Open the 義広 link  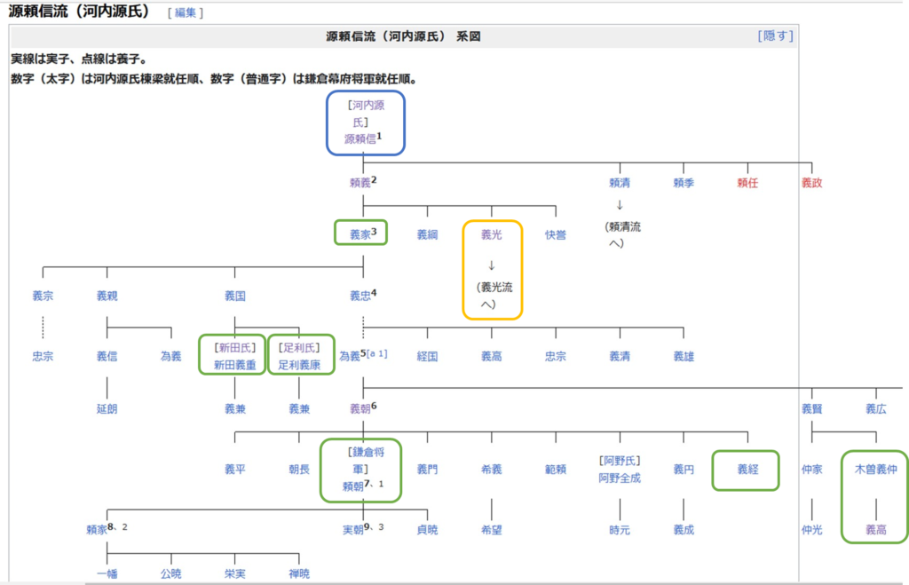[x=876, y=408]
